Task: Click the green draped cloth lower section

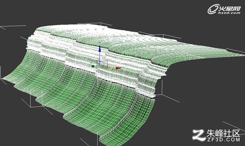Action: (81, 100)
